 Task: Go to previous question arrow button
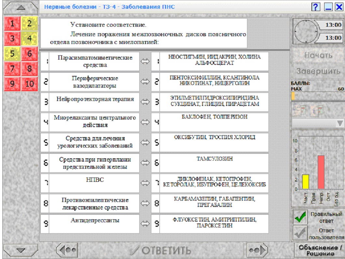[68, 250]
